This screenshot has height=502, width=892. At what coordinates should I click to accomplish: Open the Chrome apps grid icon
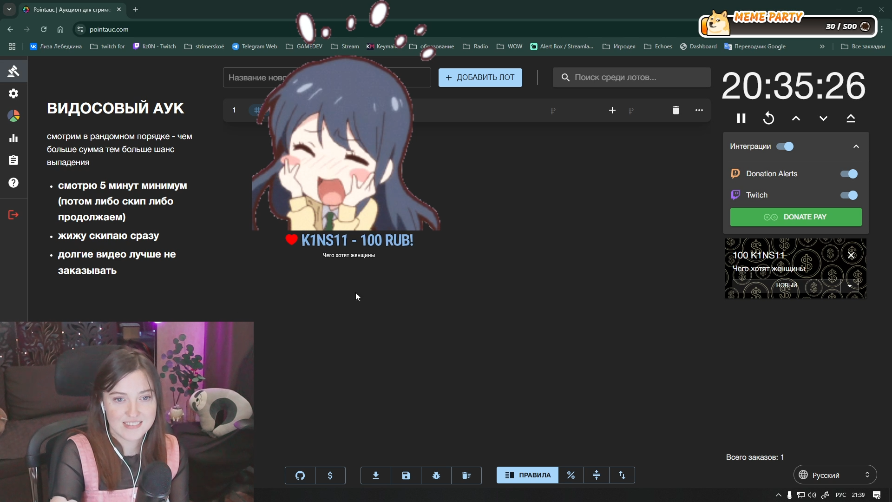click(x=12, y=46)
